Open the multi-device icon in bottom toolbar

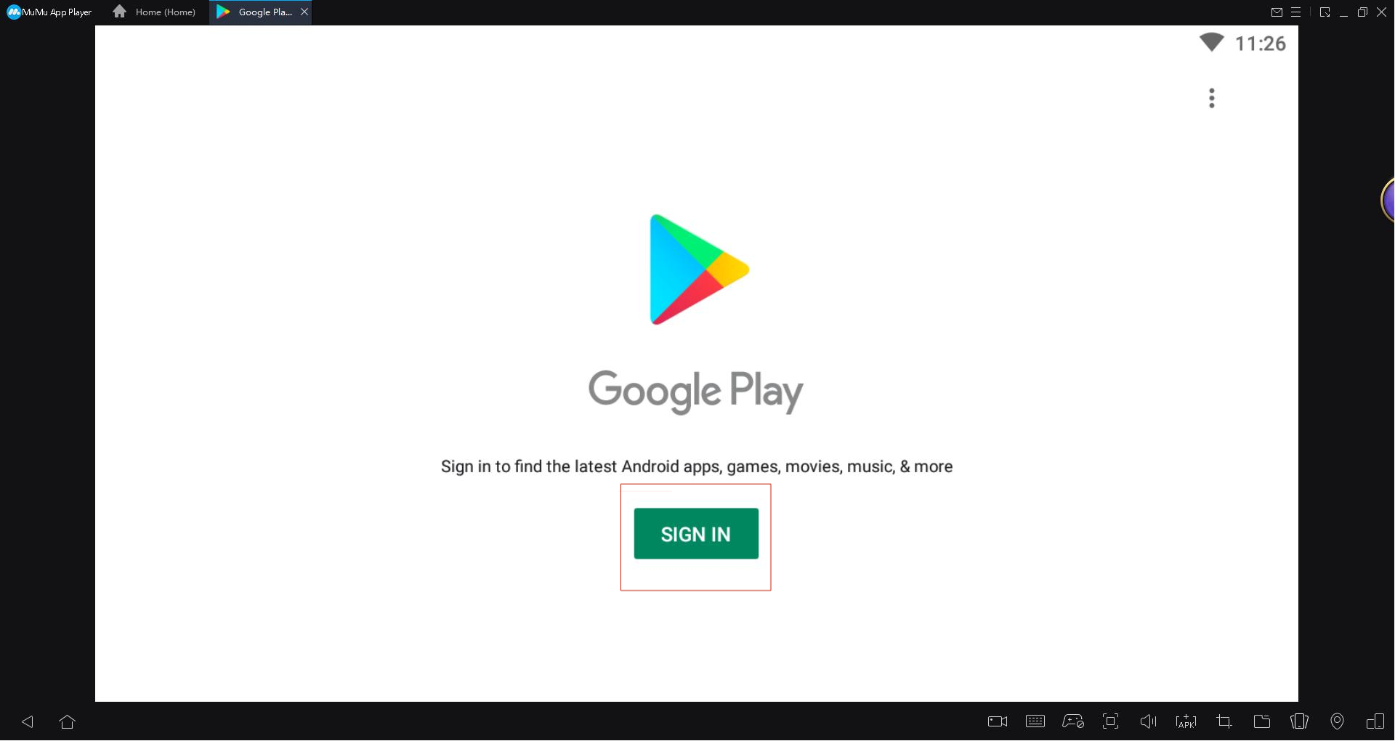(1375, 721)
